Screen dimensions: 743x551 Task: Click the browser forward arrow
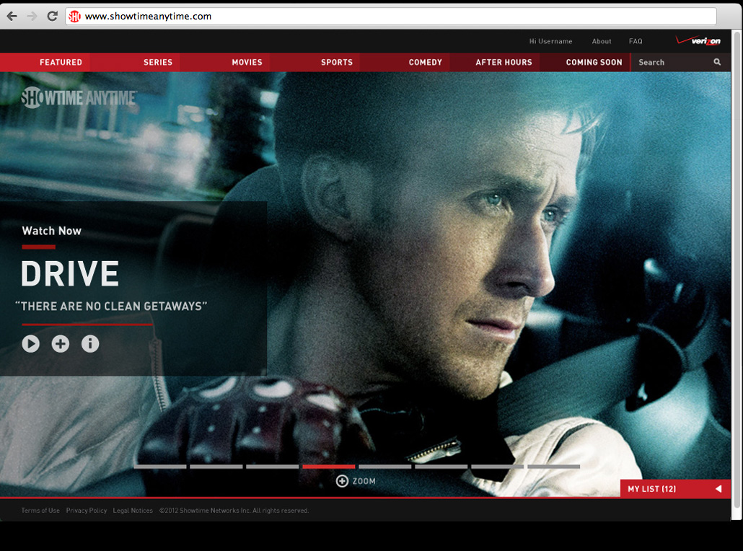pyautogui.click(x=32, y=16)
